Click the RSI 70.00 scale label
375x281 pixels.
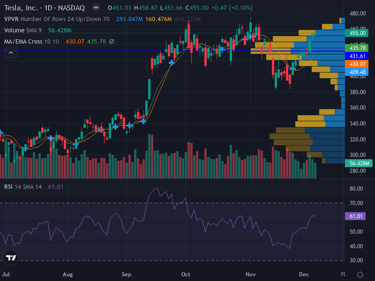(356, 203)
